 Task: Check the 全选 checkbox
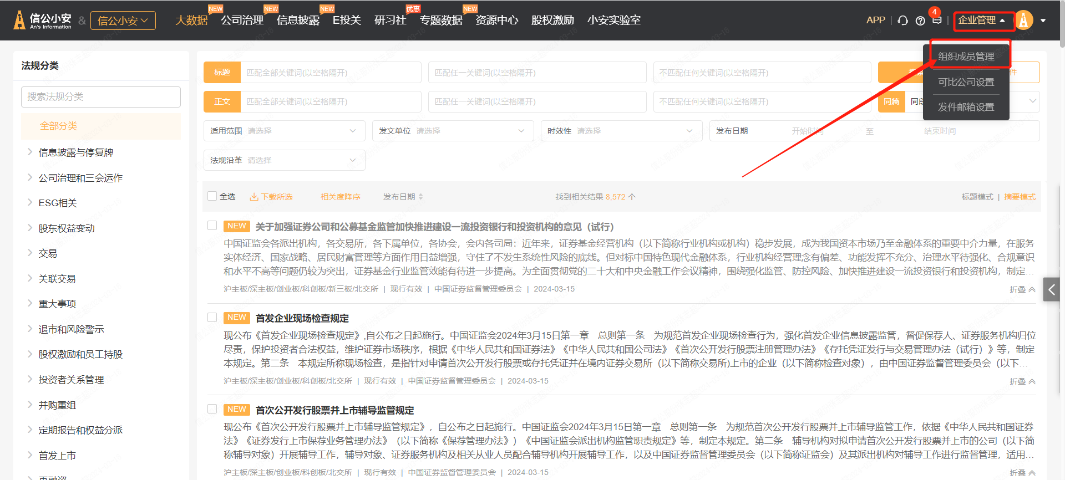[x=212, y=196]
